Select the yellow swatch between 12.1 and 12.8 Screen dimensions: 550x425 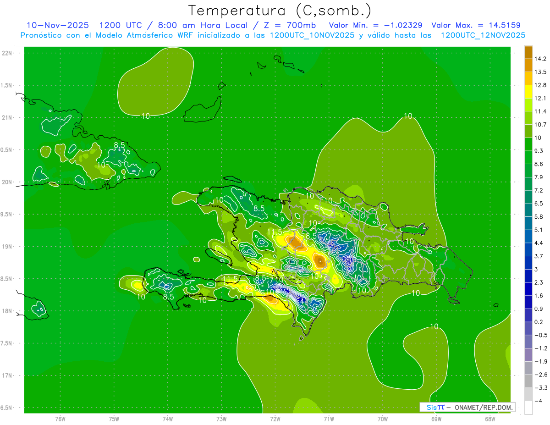[x=528, y=92]
